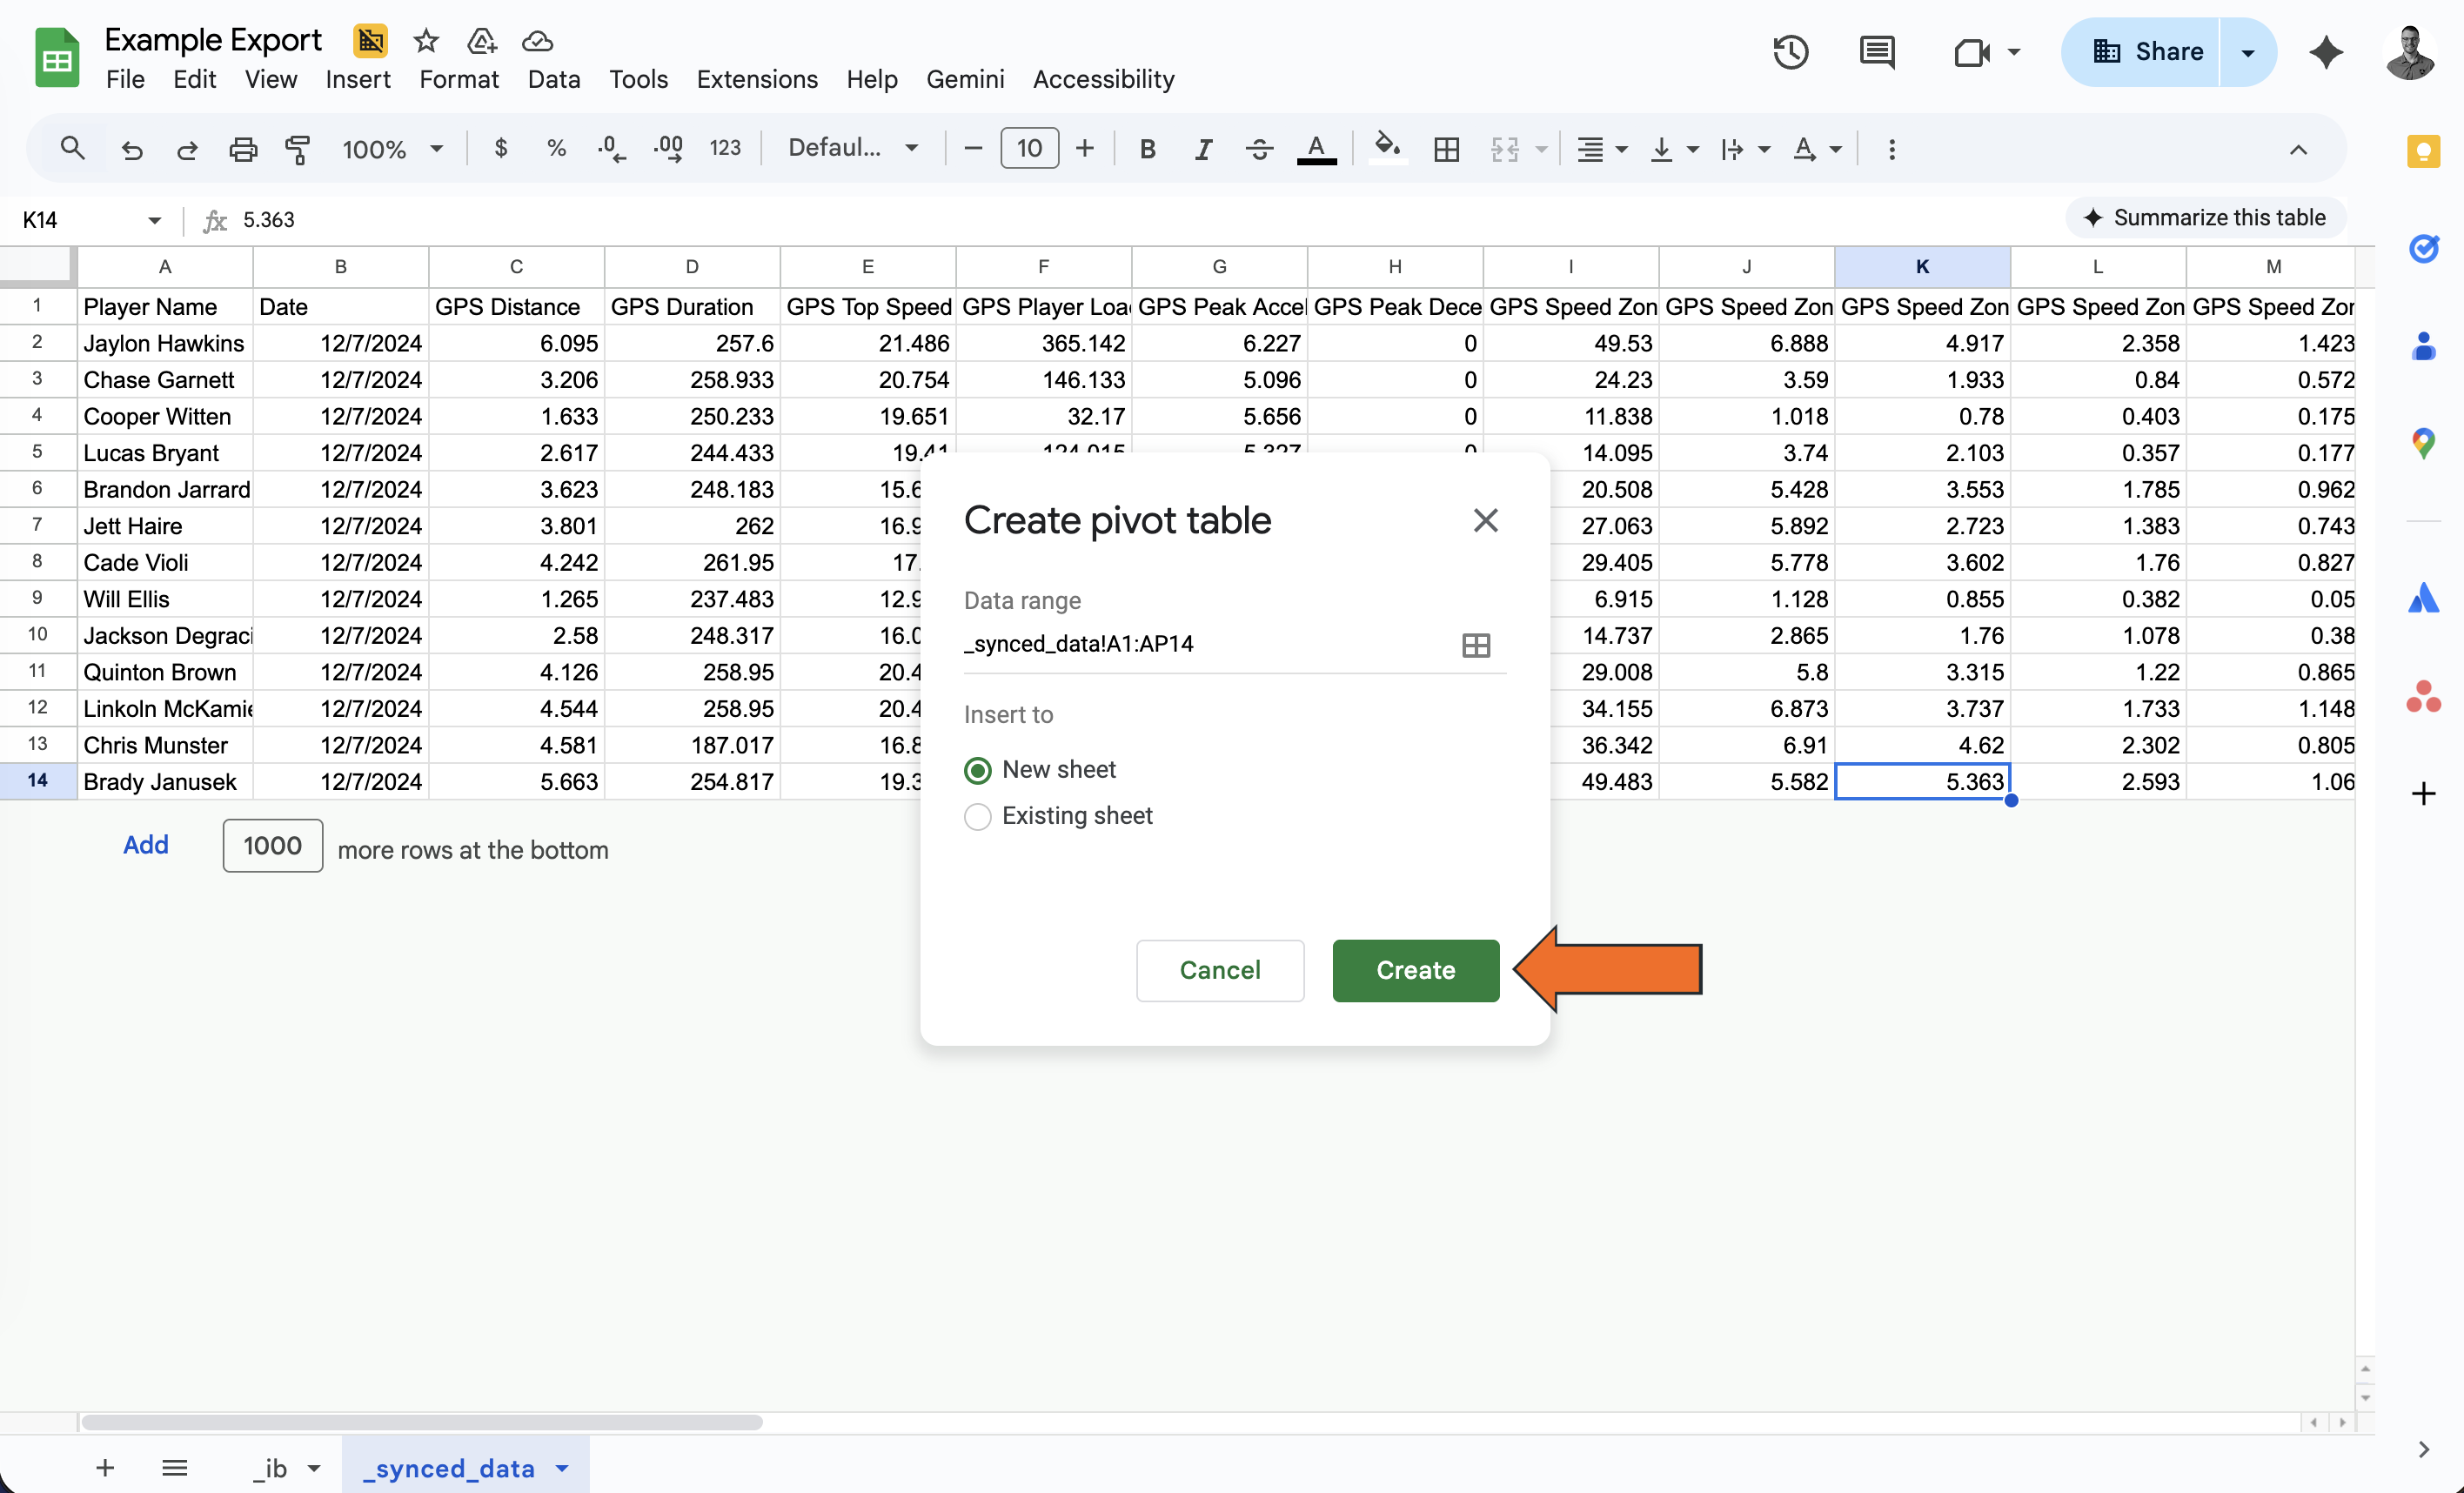Increase font size with plus
Image resolution: width=2464 pixels, height=1493 pixels.
click(1084, 149)
